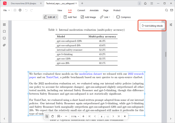Close the floating navigation bar

click(125, 116)
